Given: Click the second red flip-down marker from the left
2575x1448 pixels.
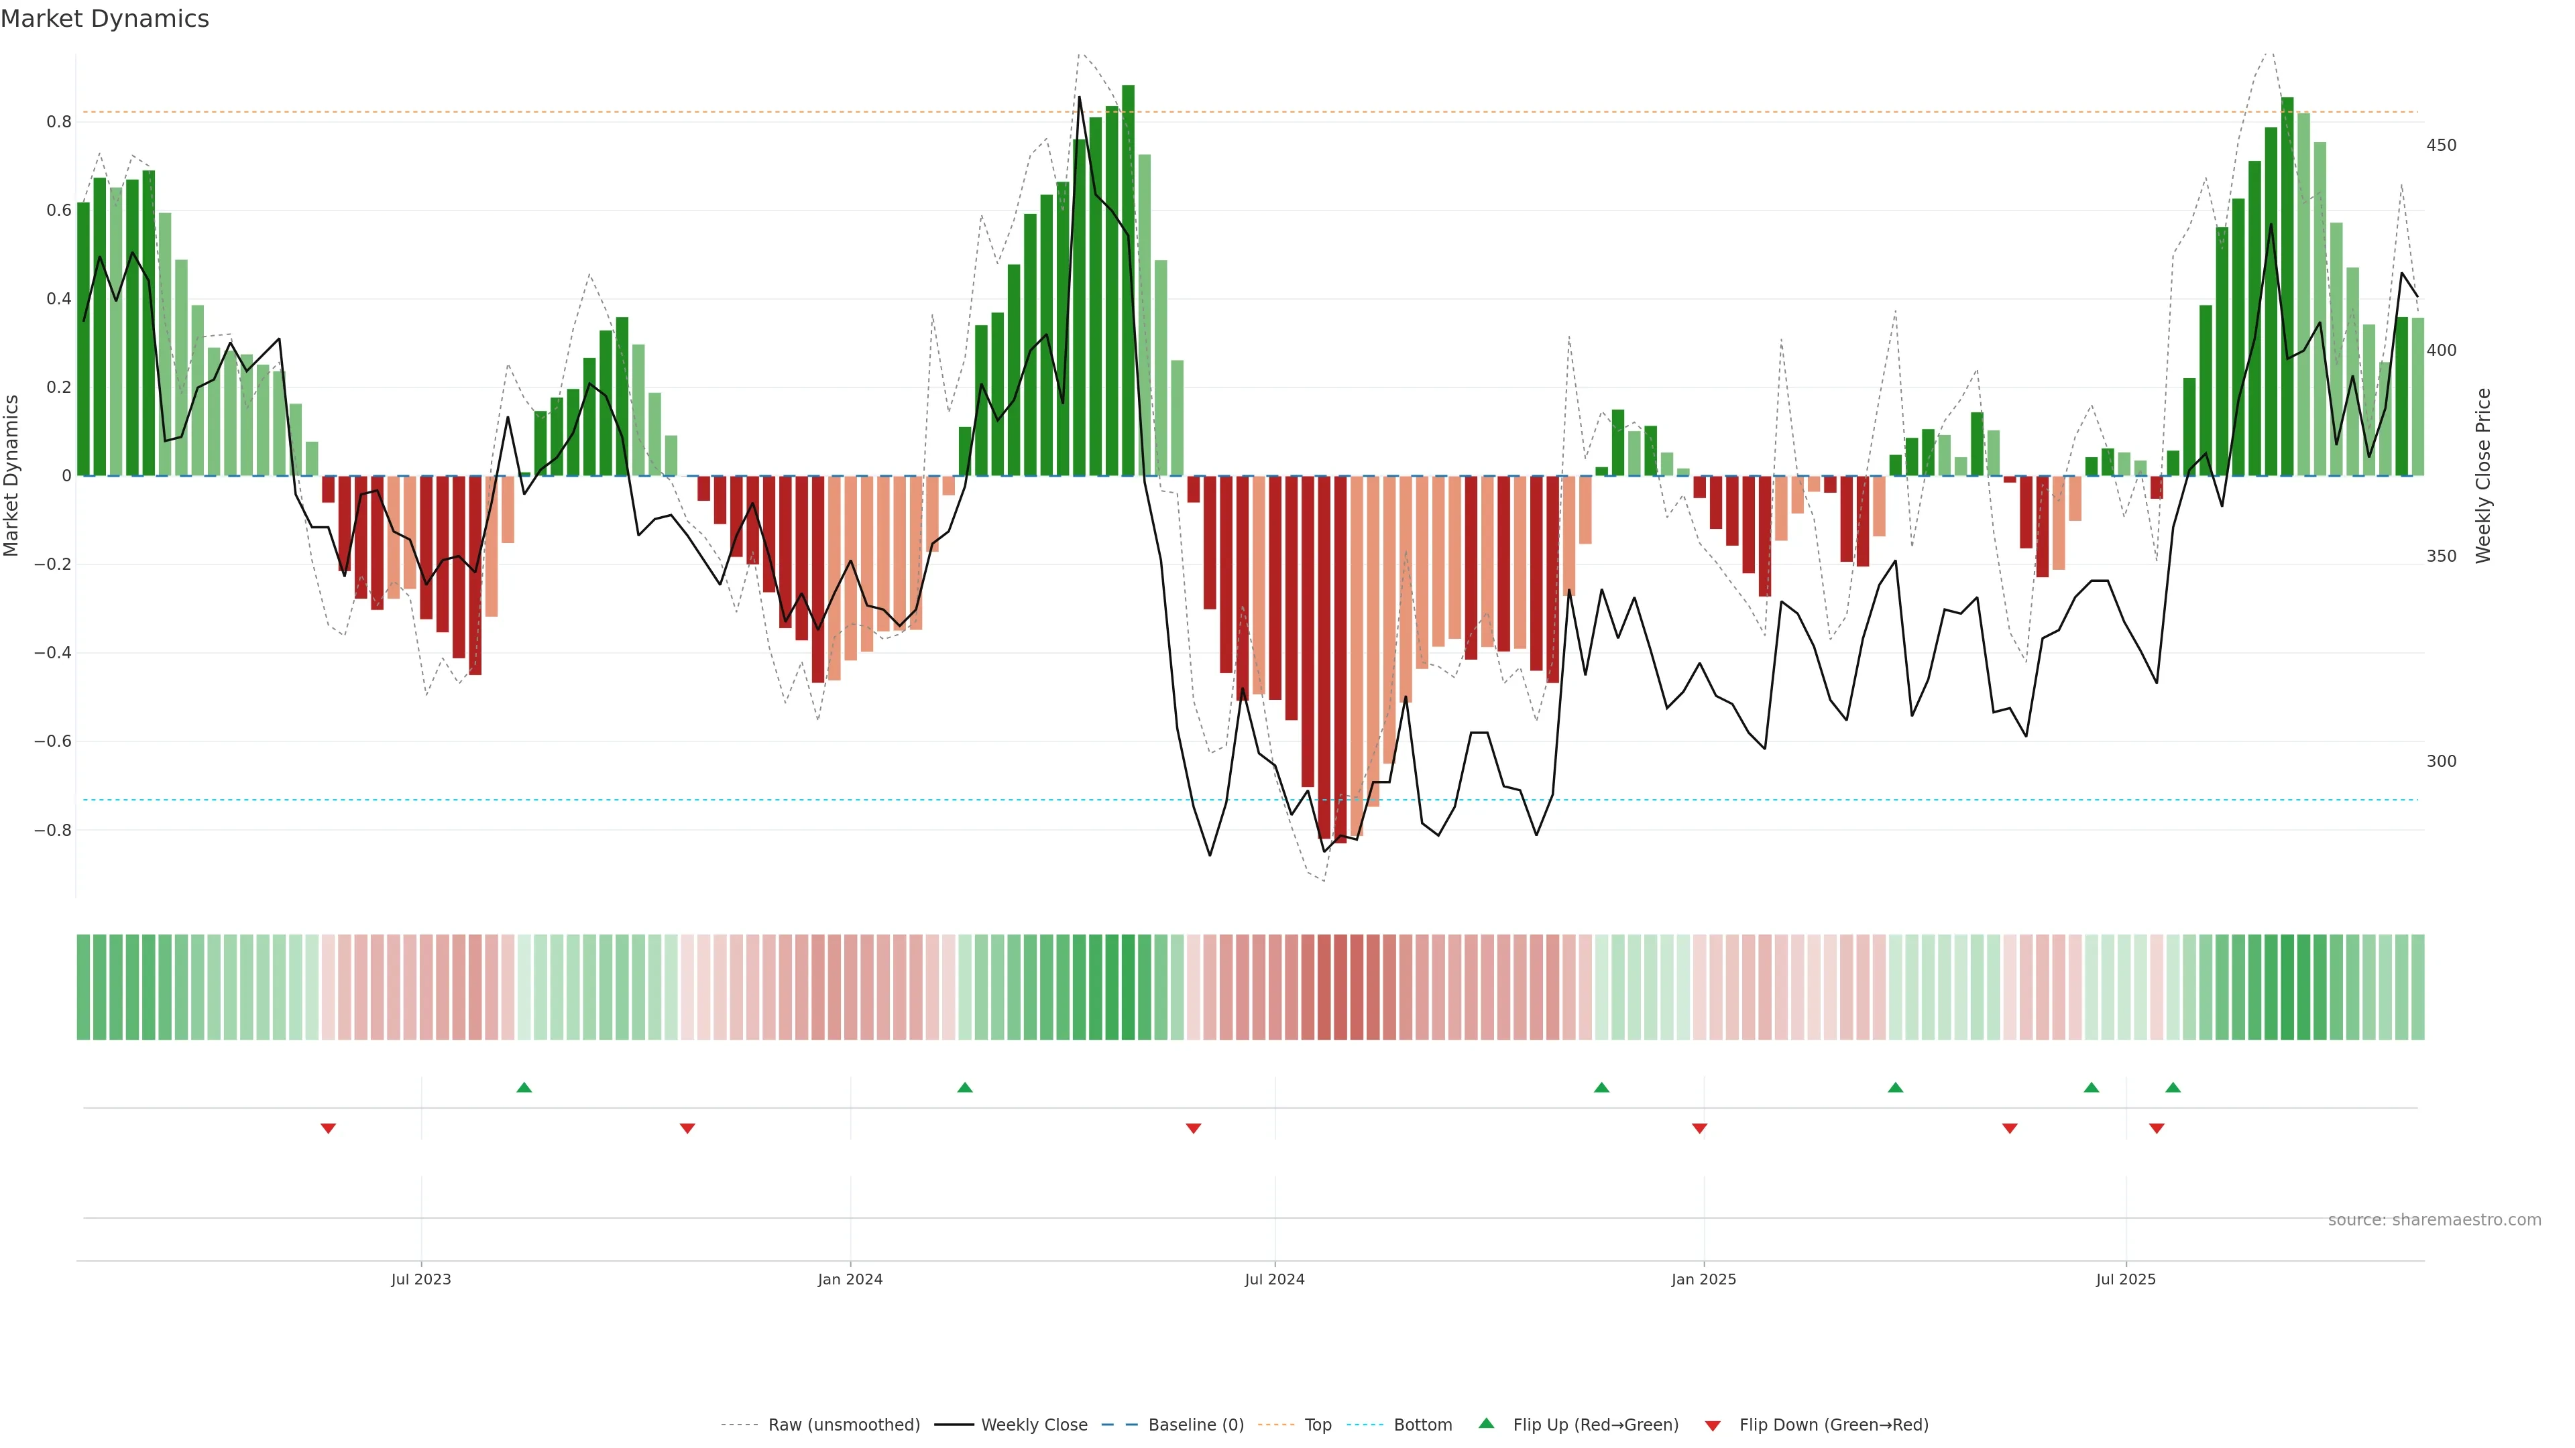Looking at the screenshot, I should pos(687,1128).
